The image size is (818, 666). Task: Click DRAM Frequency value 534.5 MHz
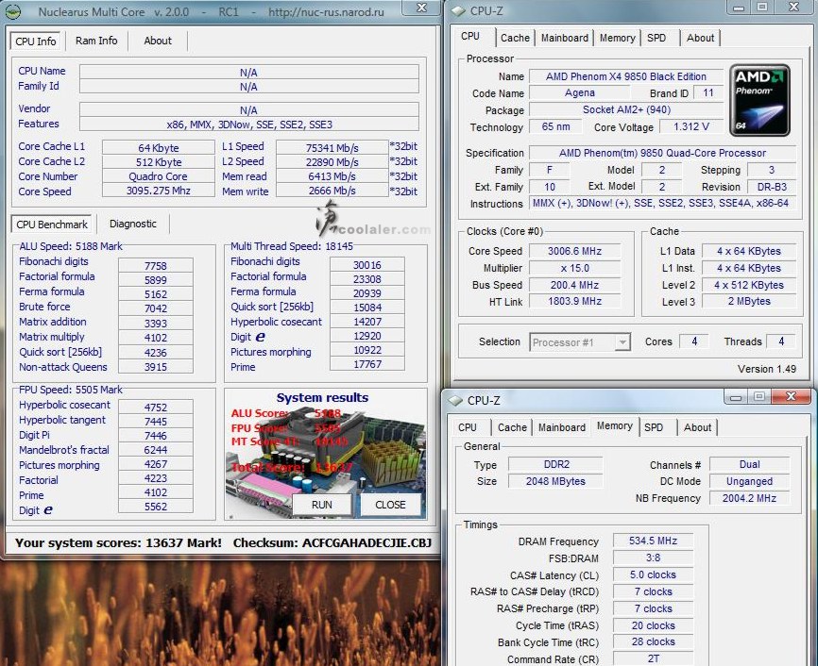(653, 541)
